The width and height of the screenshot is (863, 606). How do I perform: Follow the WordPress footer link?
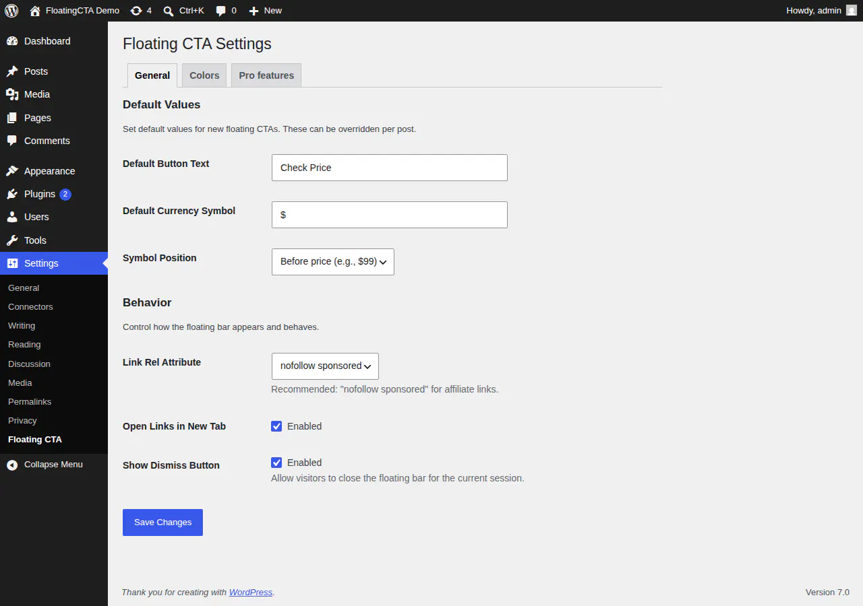coord(251,593)
